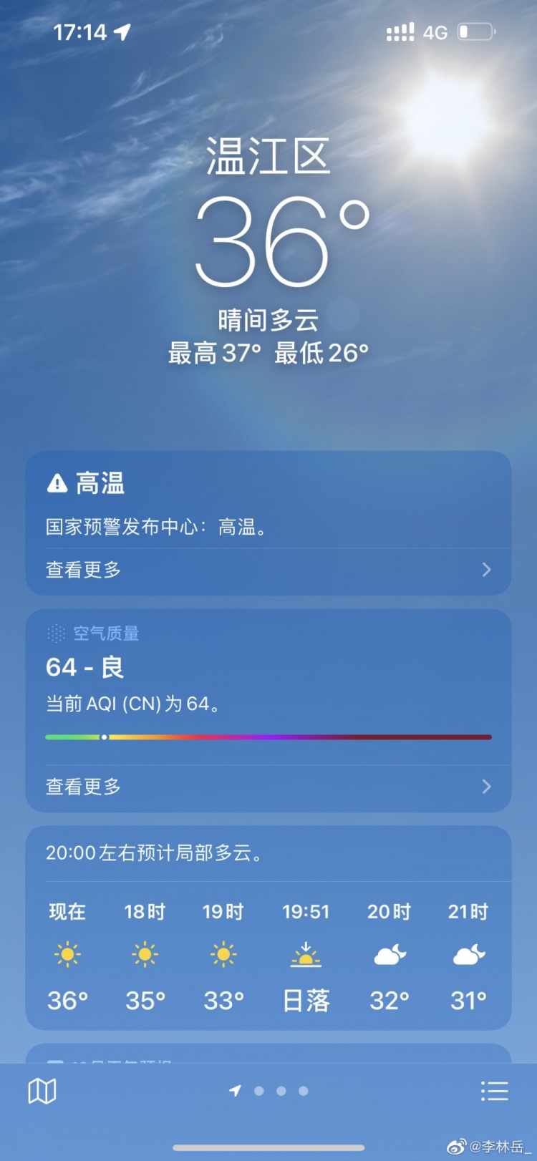Tap the high temperature warning triangle icon
The image size is (537, 1161).
coord(57,484)
